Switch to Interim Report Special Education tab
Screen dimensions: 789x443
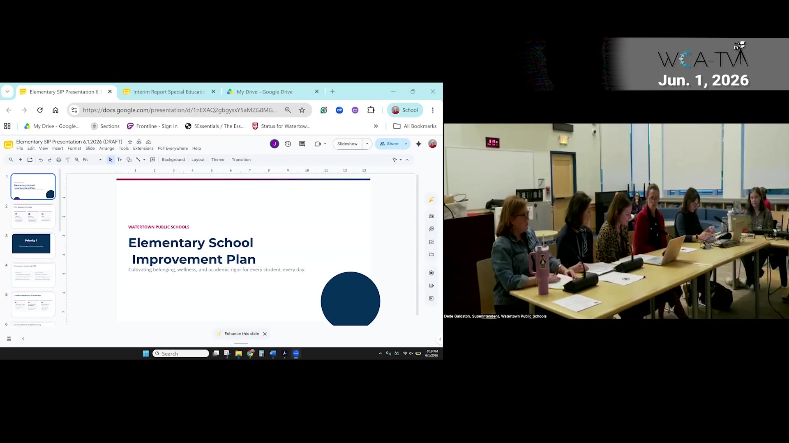169,91
